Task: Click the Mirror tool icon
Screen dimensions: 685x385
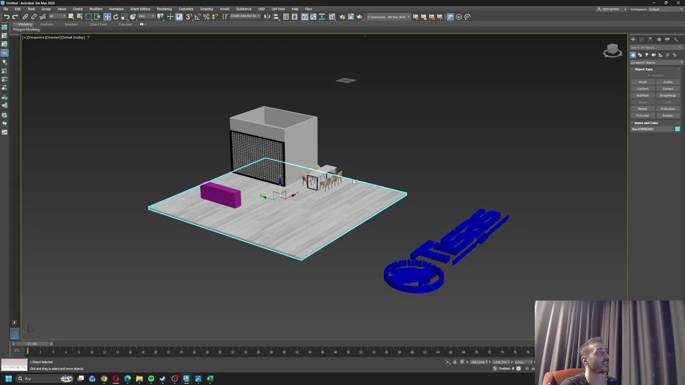Action: [267, 17]
